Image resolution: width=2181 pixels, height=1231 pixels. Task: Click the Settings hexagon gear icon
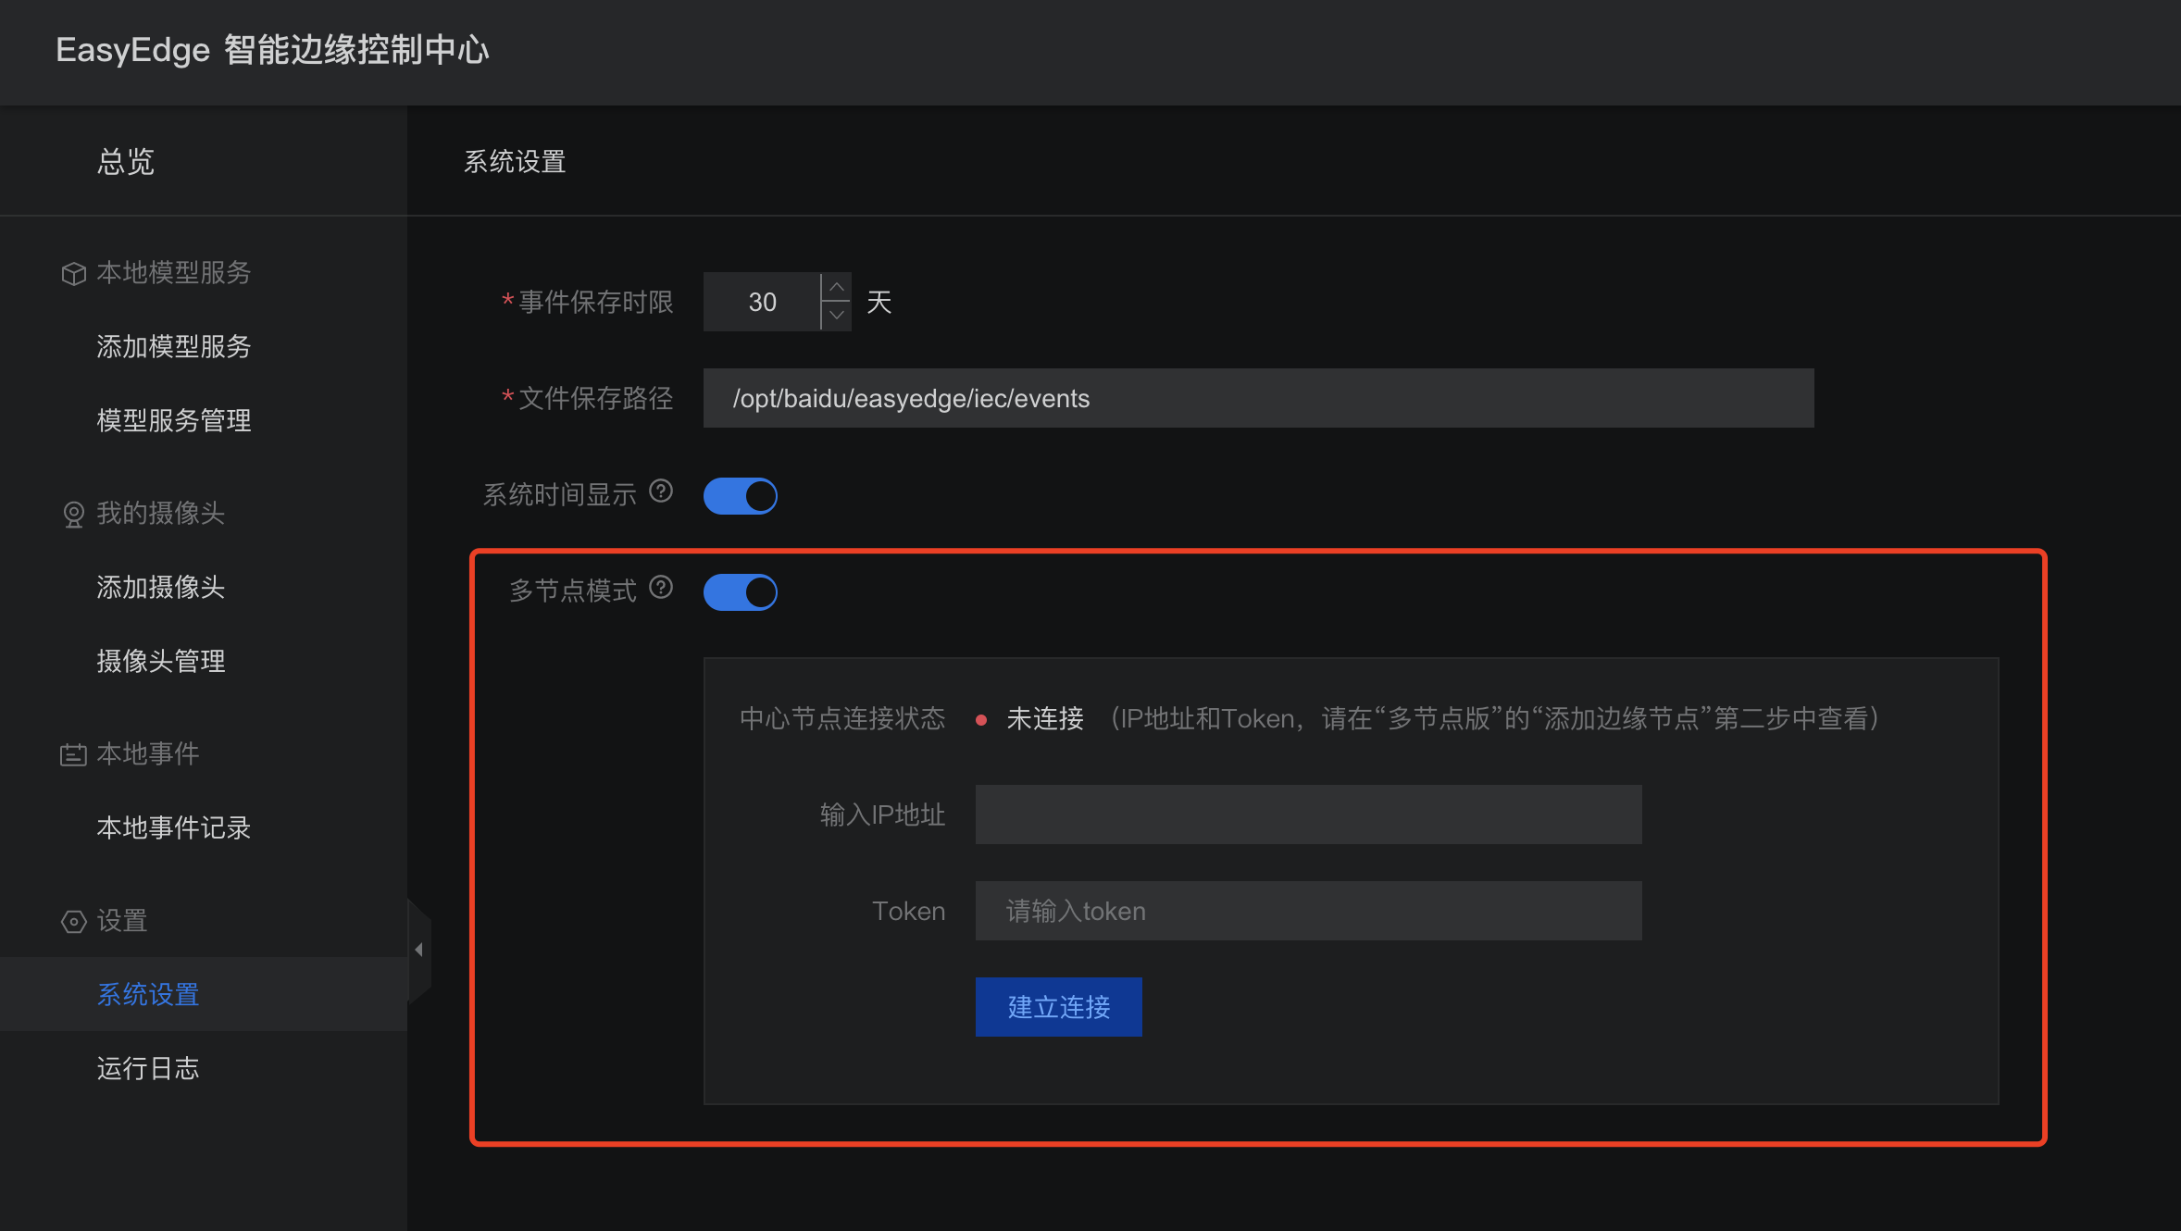pyautogui.click(x=73, y=922)
